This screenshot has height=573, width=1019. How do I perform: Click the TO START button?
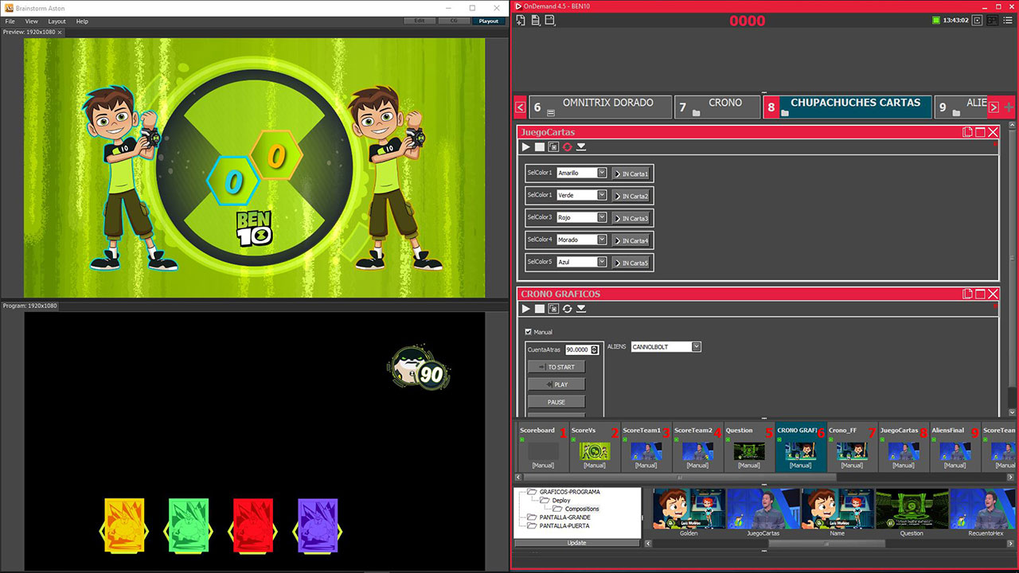click(x=556, y=367)
